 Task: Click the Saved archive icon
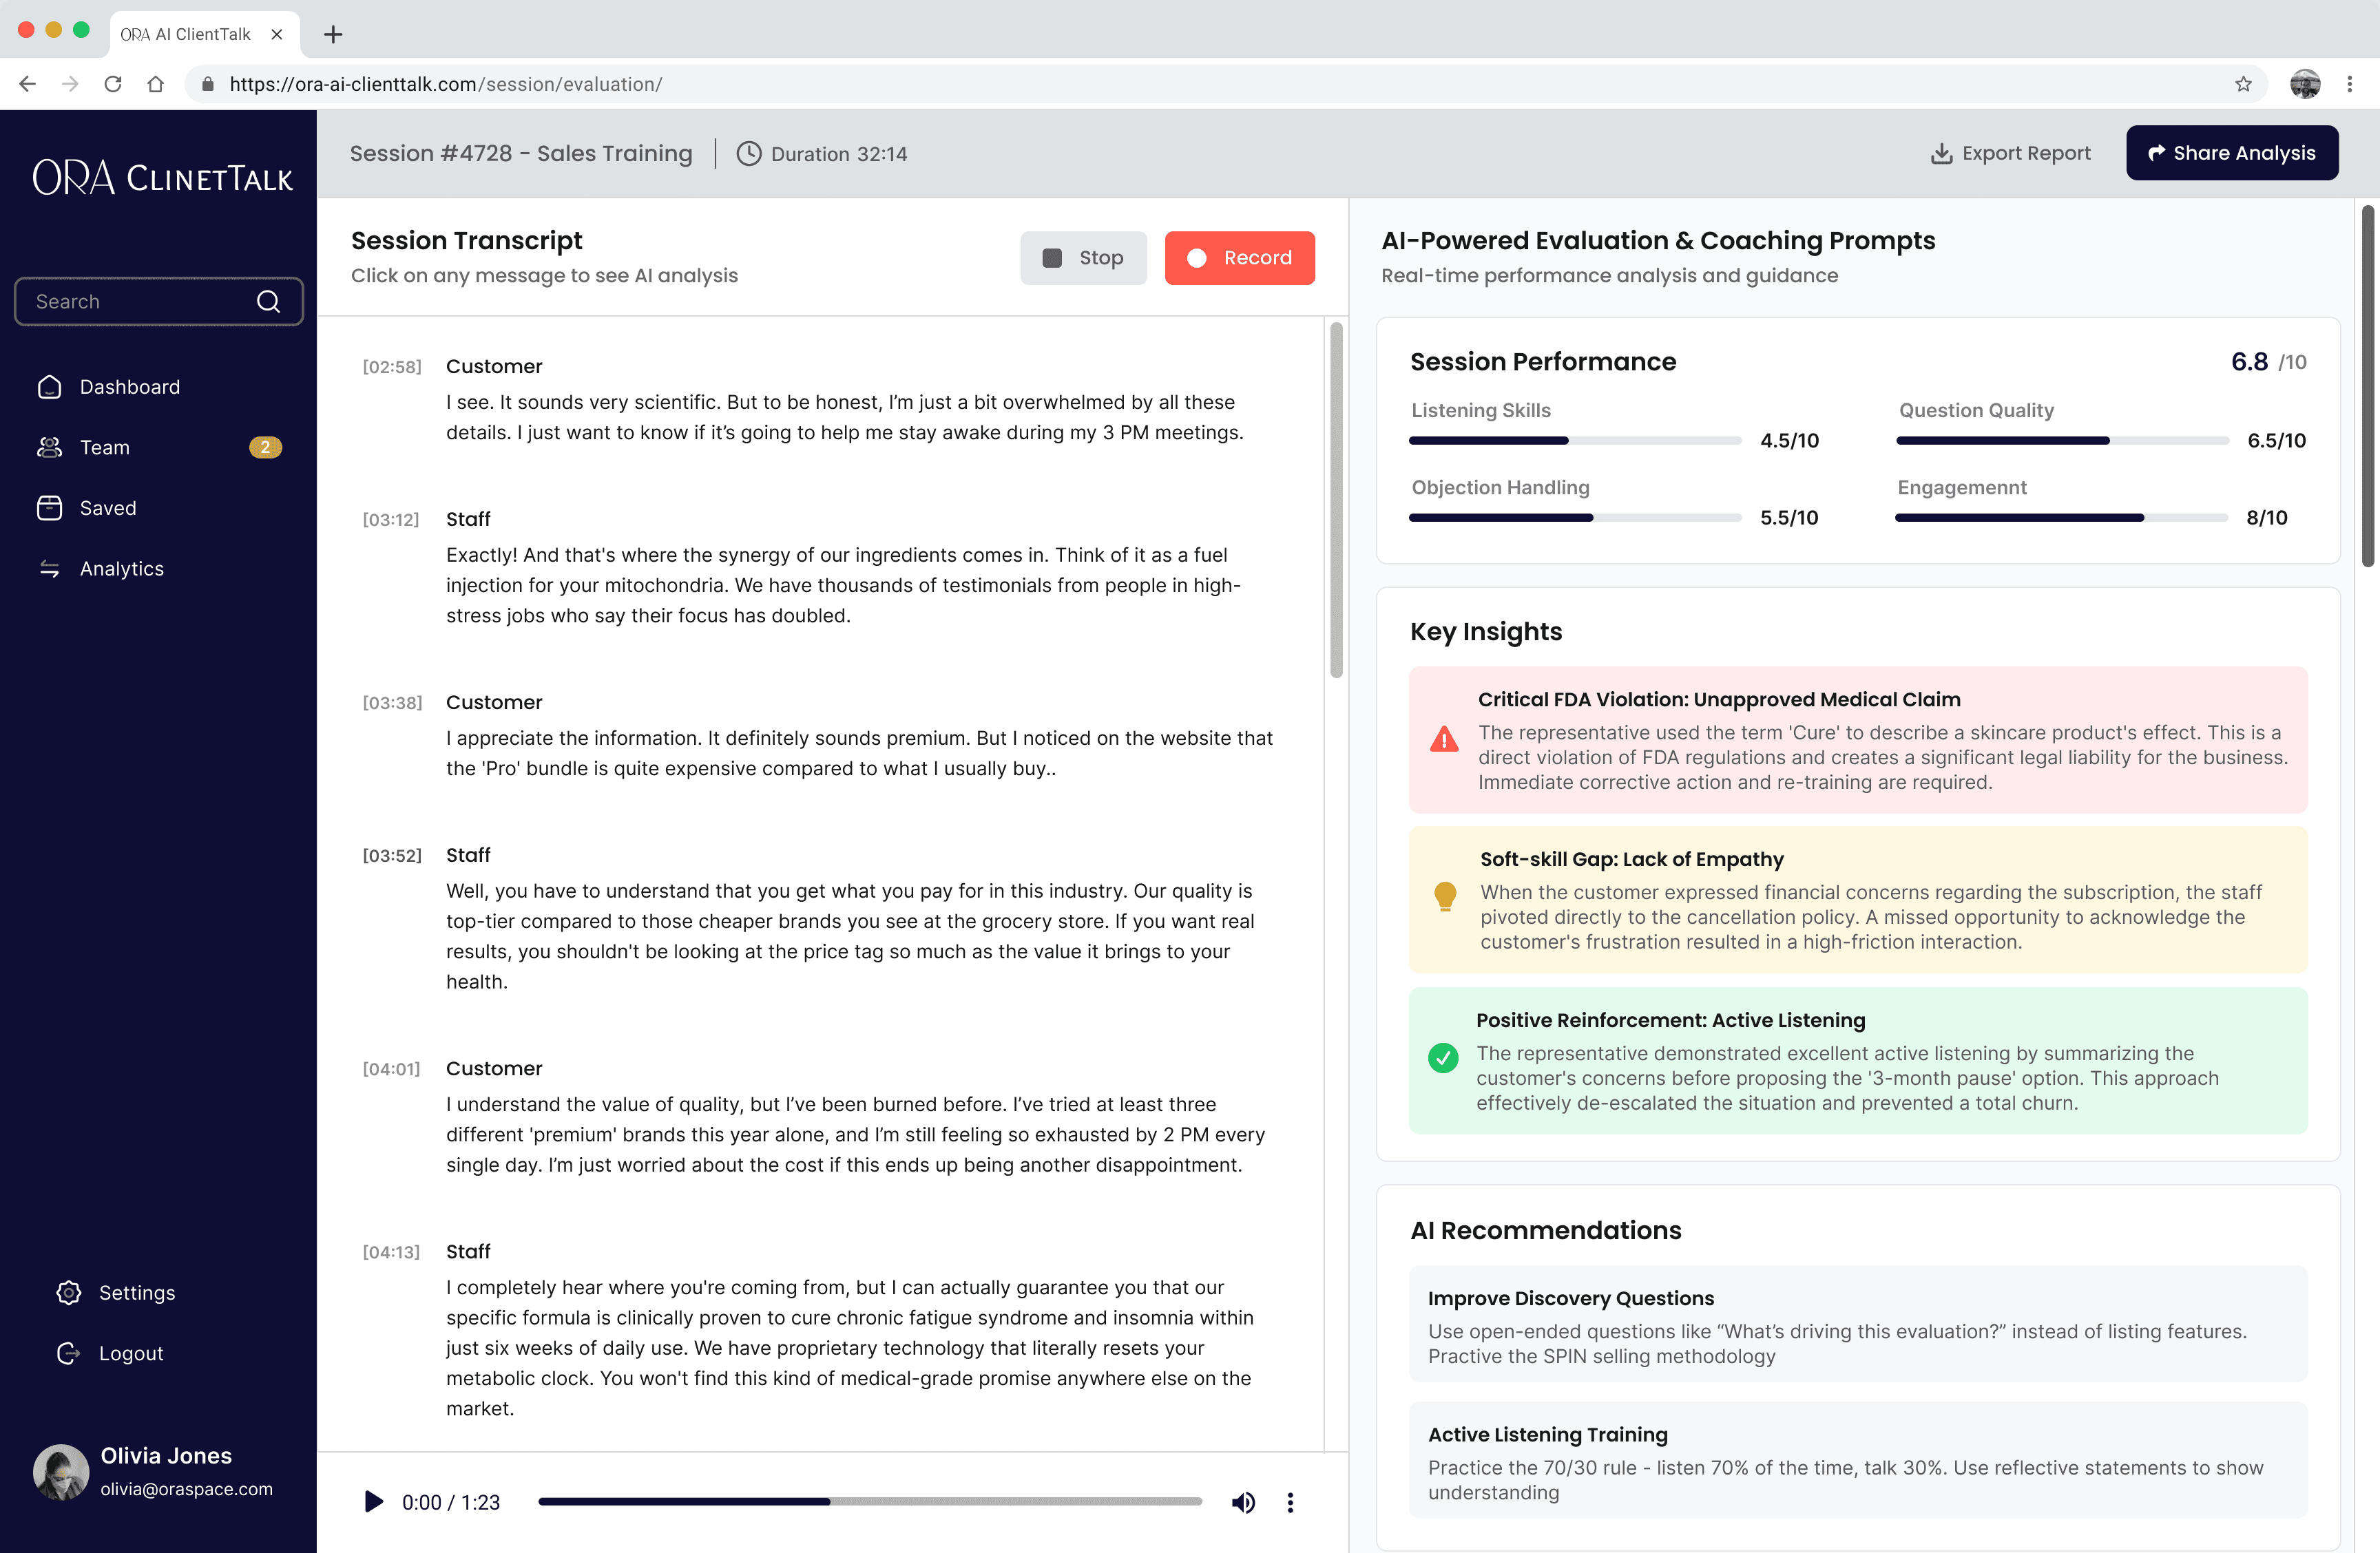click(x=49, y=507)
